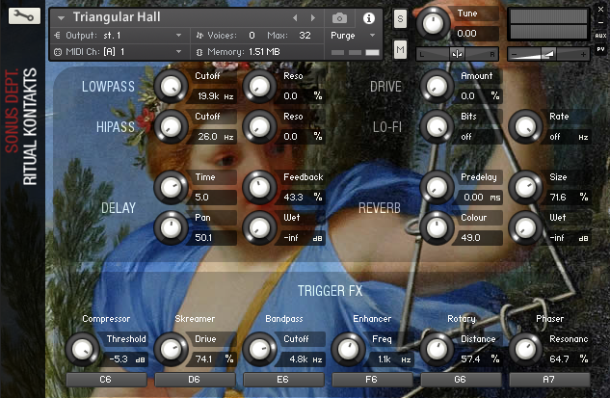
Task: Trigger Phaser with the A7 key button
Action: tap(549, 380)
